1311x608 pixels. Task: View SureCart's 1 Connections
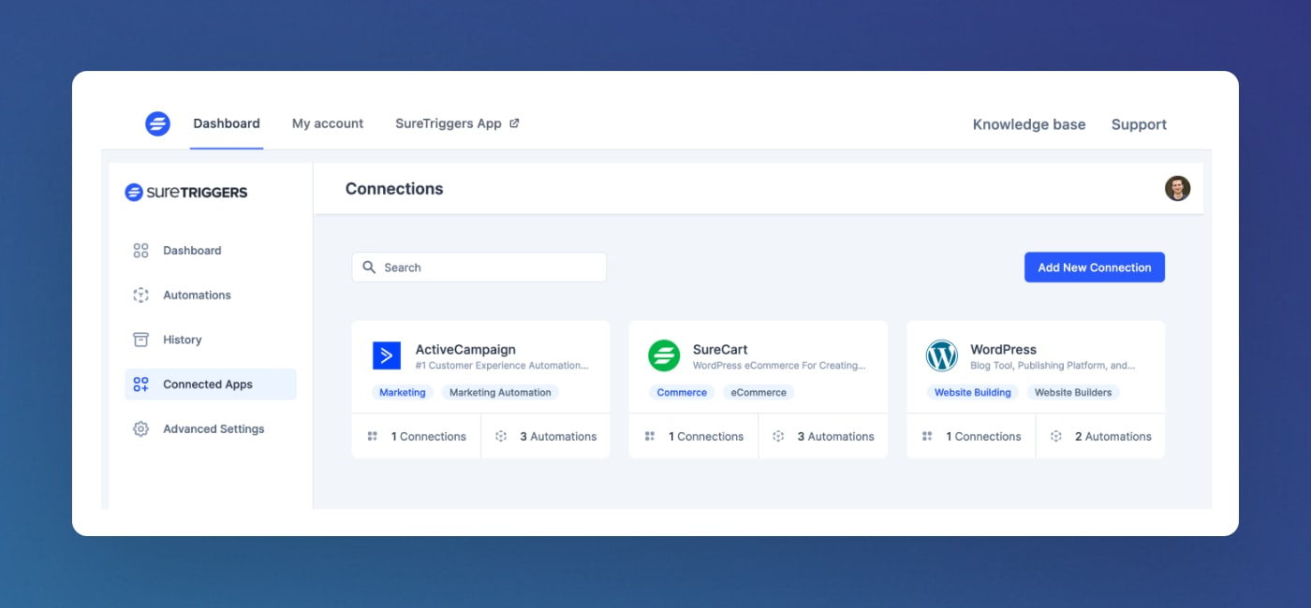pyautogui.click(x=706, y=437)
